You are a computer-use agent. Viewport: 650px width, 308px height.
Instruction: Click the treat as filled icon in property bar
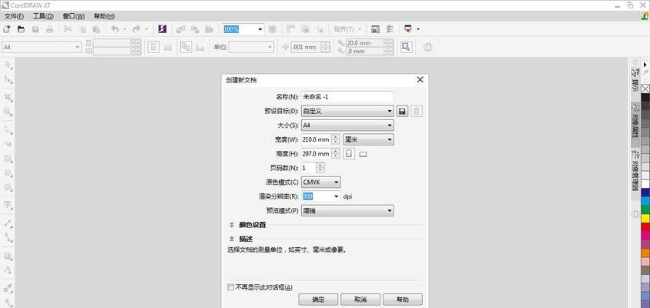coord(407,47)
